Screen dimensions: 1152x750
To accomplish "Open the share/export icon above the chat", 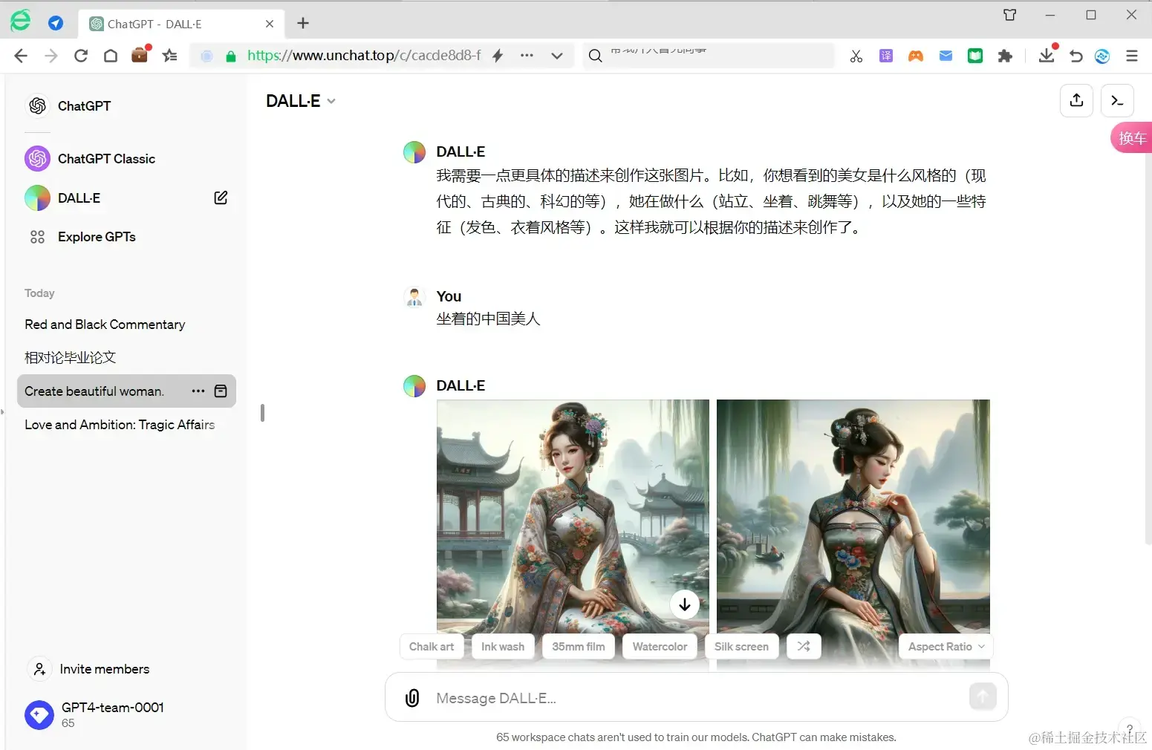I will click(x=1076, y=100).
